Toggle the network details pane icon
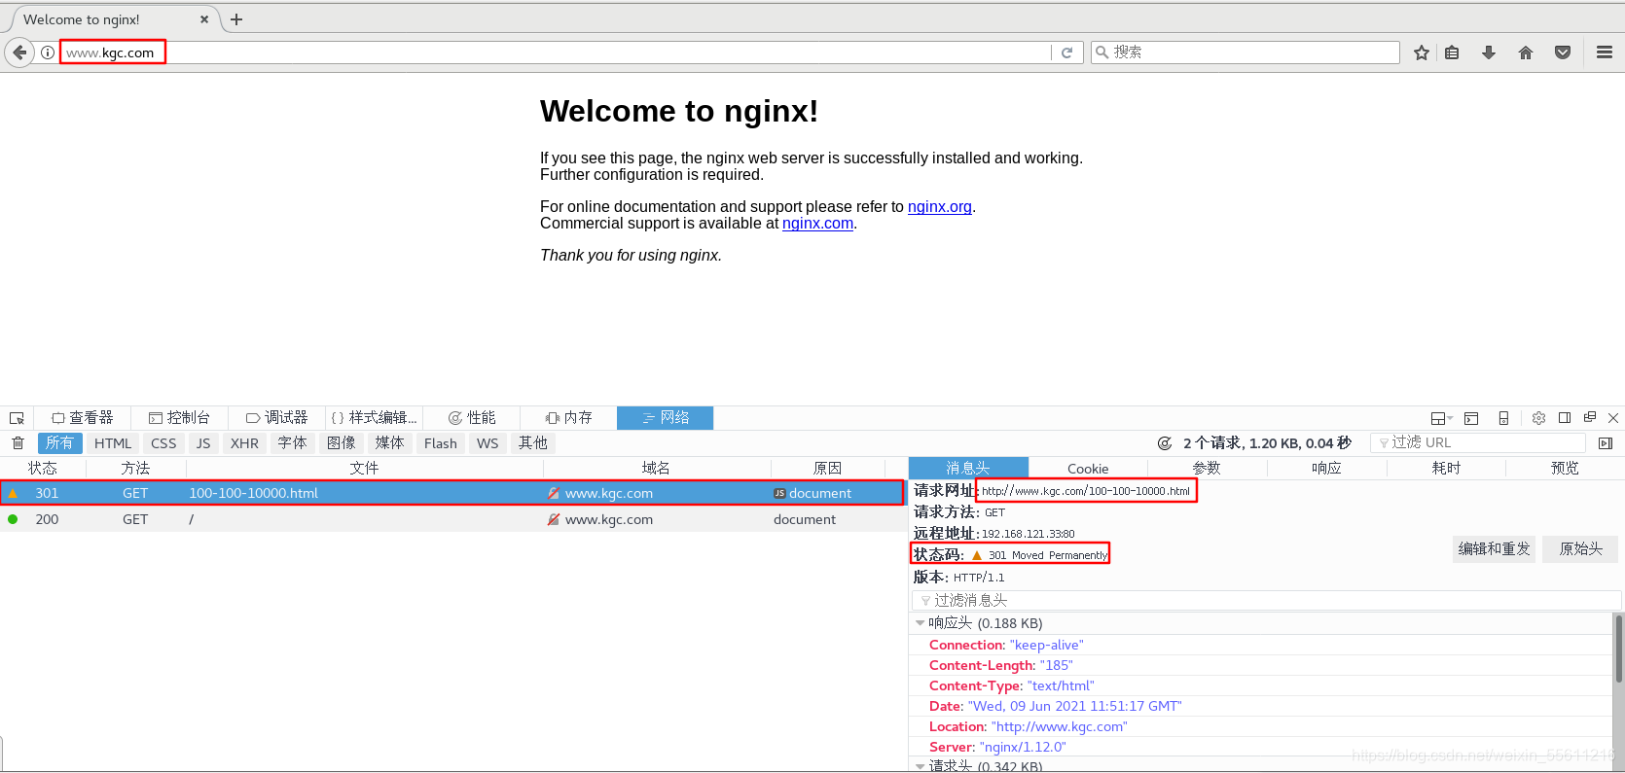1625x773 pixels. click(1606, 443)
